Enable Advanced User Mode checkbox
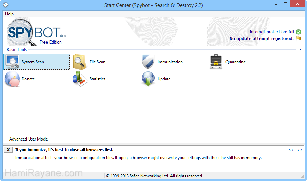The image size is (307, 181). coord(6,139)
